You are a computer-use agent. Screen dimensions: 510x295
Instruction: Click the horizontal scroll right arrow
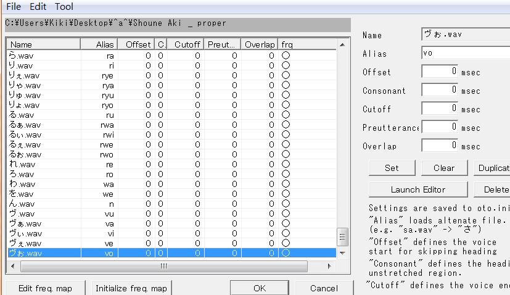329,267
